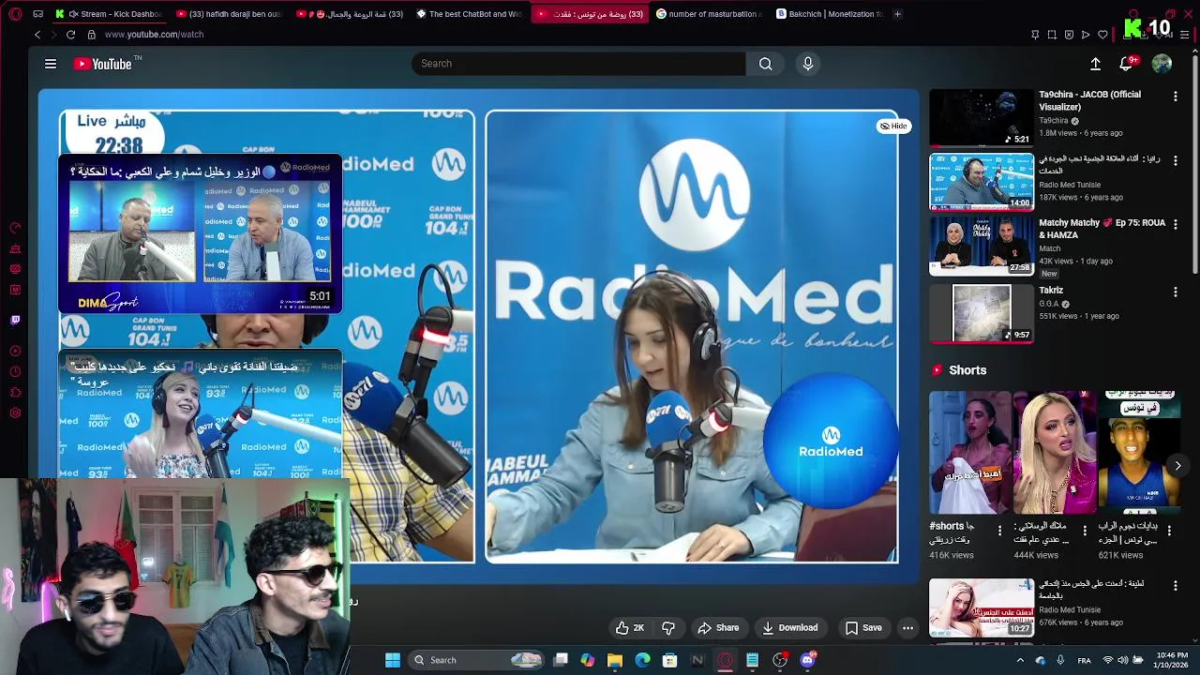This screenshot has height=675, width=1200.
Task: Switch the FRA keyboard language
Action: tap(1084, 660)
